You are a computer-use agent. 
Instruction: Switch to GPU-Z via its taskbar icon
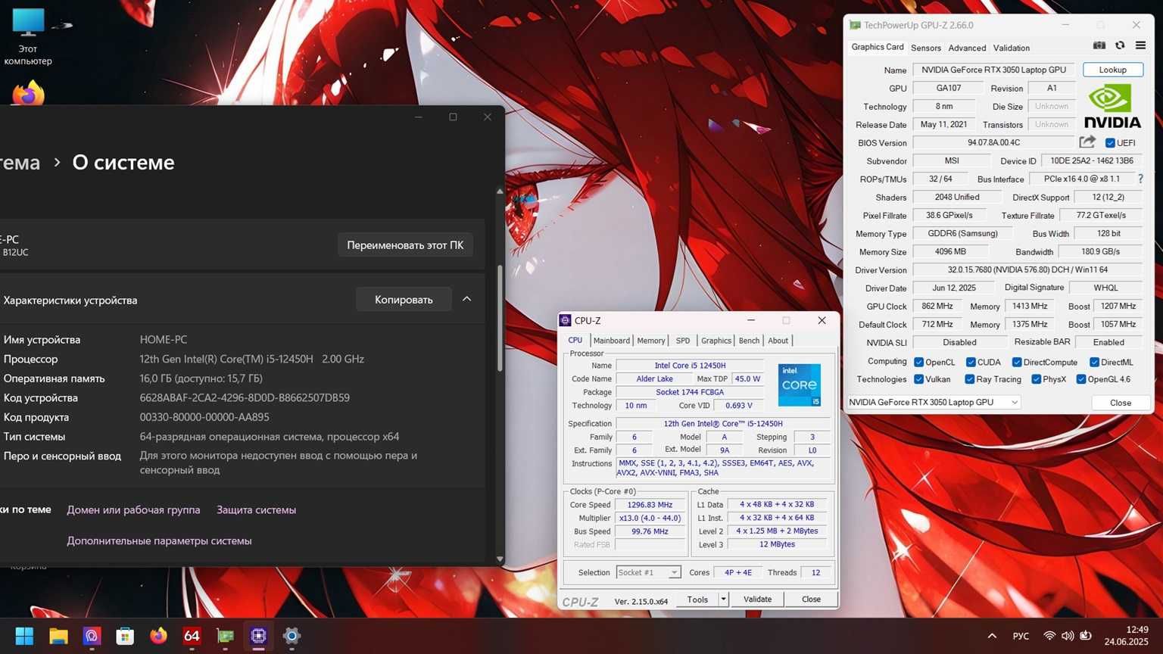tap(225, 636)
